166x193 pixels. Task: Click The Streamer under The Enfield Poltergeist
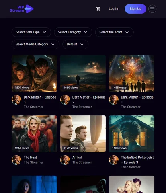coord(131,167)
